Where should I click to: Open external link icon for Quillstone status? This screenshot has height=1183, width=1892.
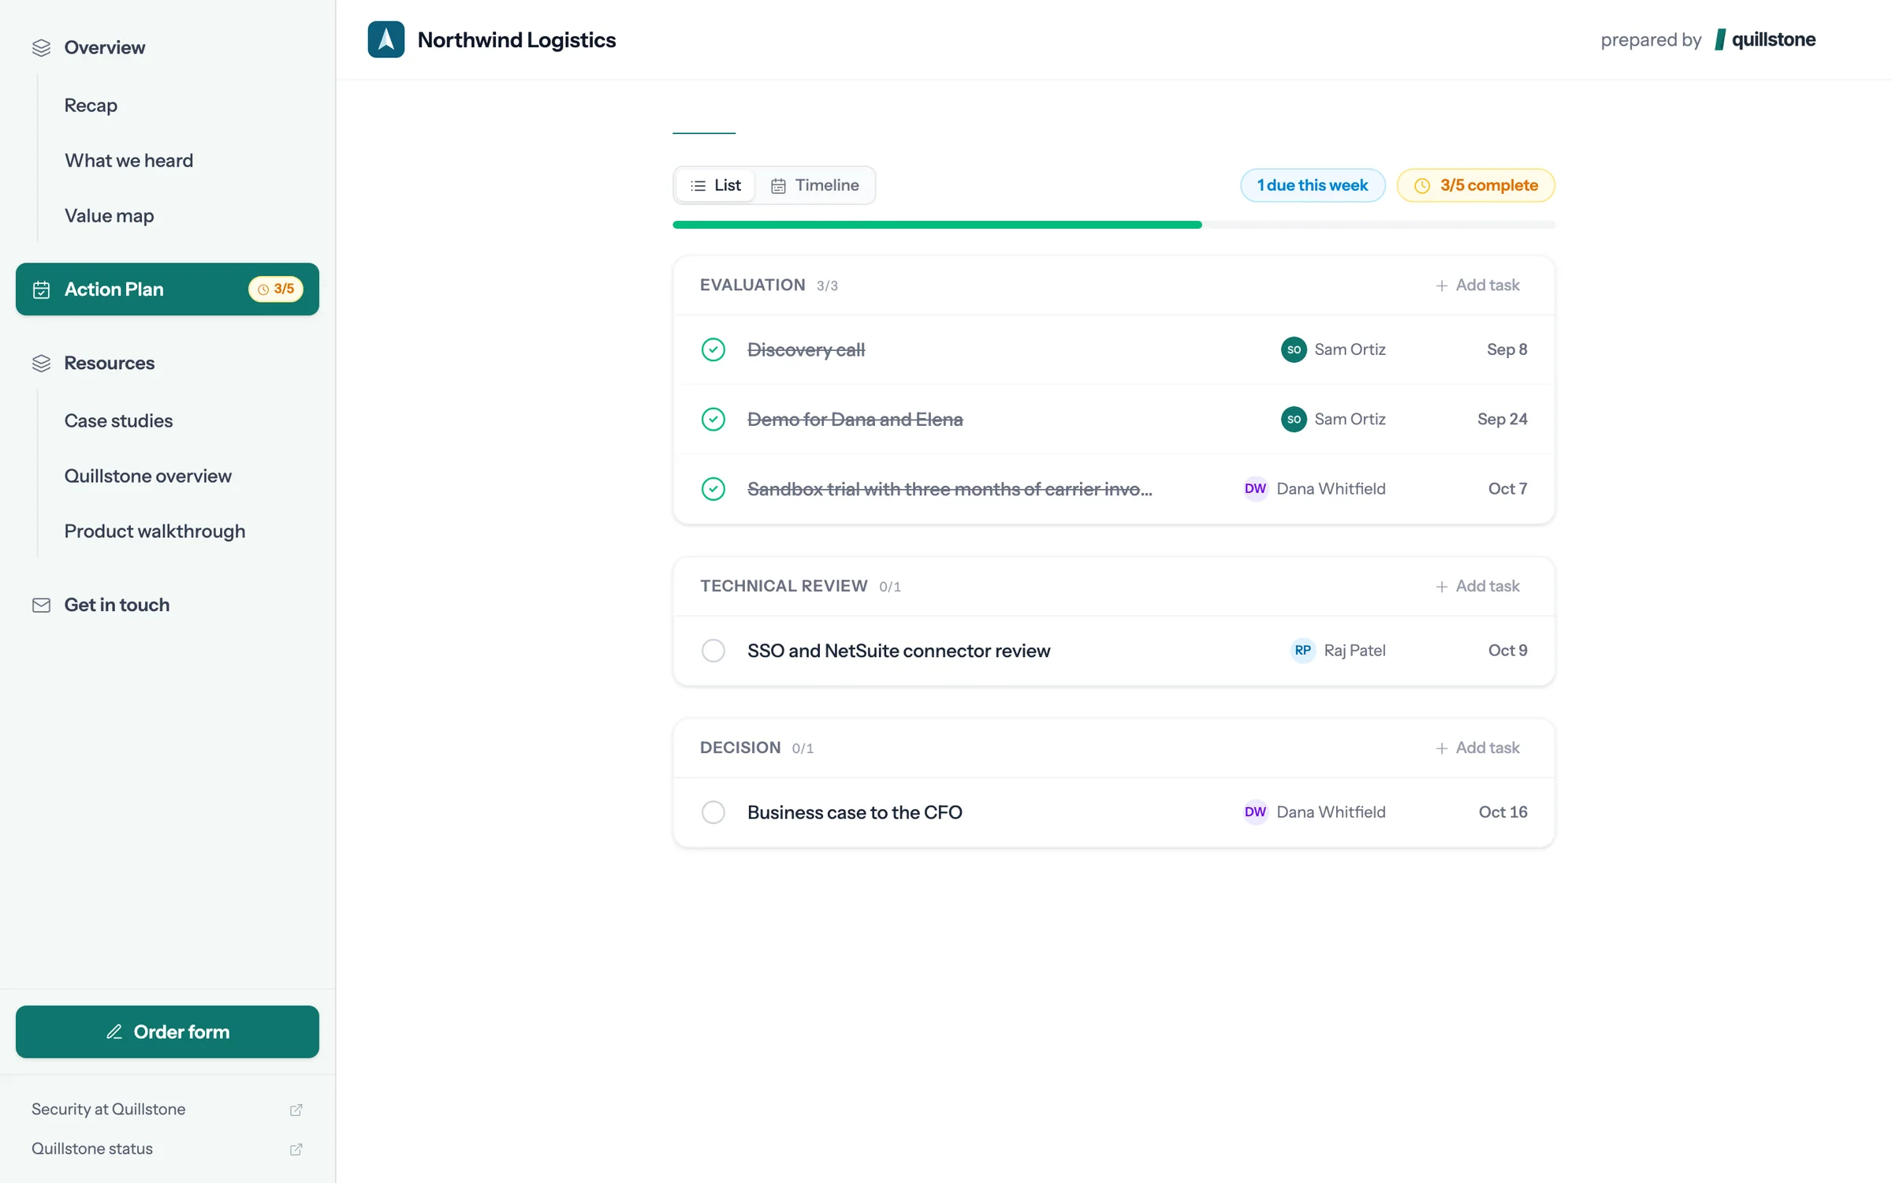296,1149
